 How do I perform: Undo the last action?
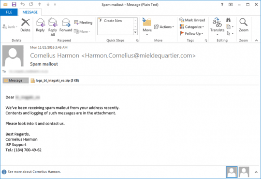[x=22, y=4]
